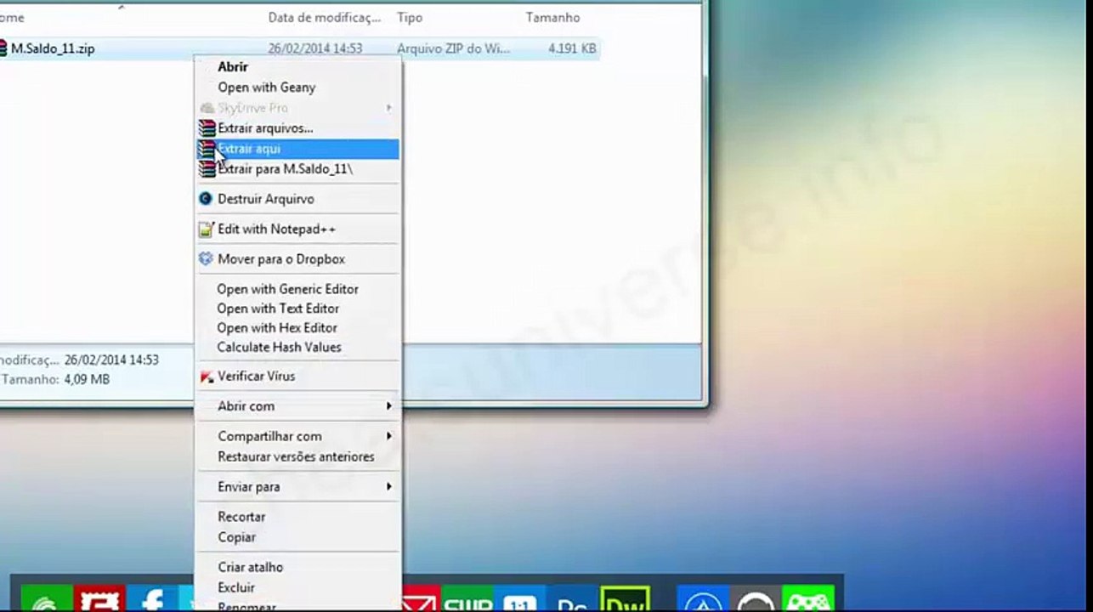1093x612 pixels.
Task: Click Destruir Arquivo in context menu
Action: point(297,199)
